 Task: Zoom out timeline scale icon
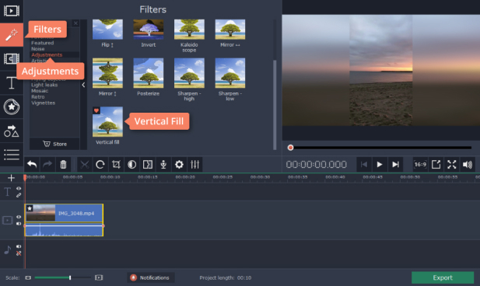[28, 277]
